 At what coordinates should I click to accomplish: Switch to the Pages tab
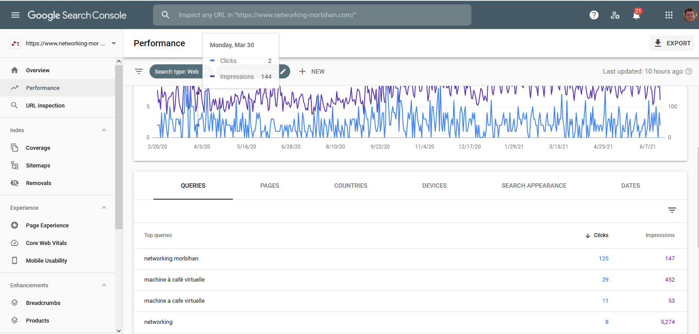tap(270, 186)
